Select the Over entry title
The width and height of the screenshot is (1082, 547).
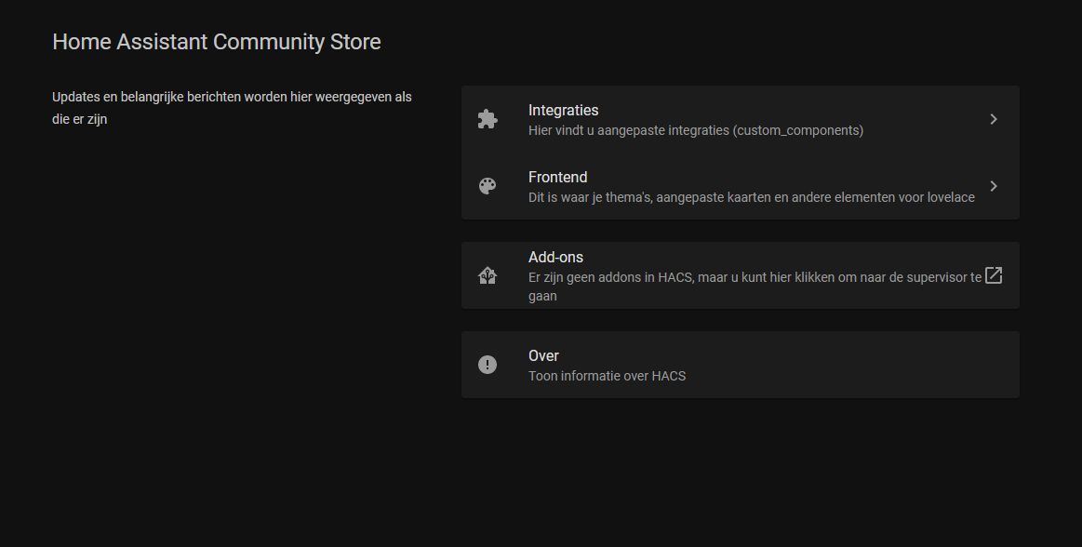tap(543, 356)
